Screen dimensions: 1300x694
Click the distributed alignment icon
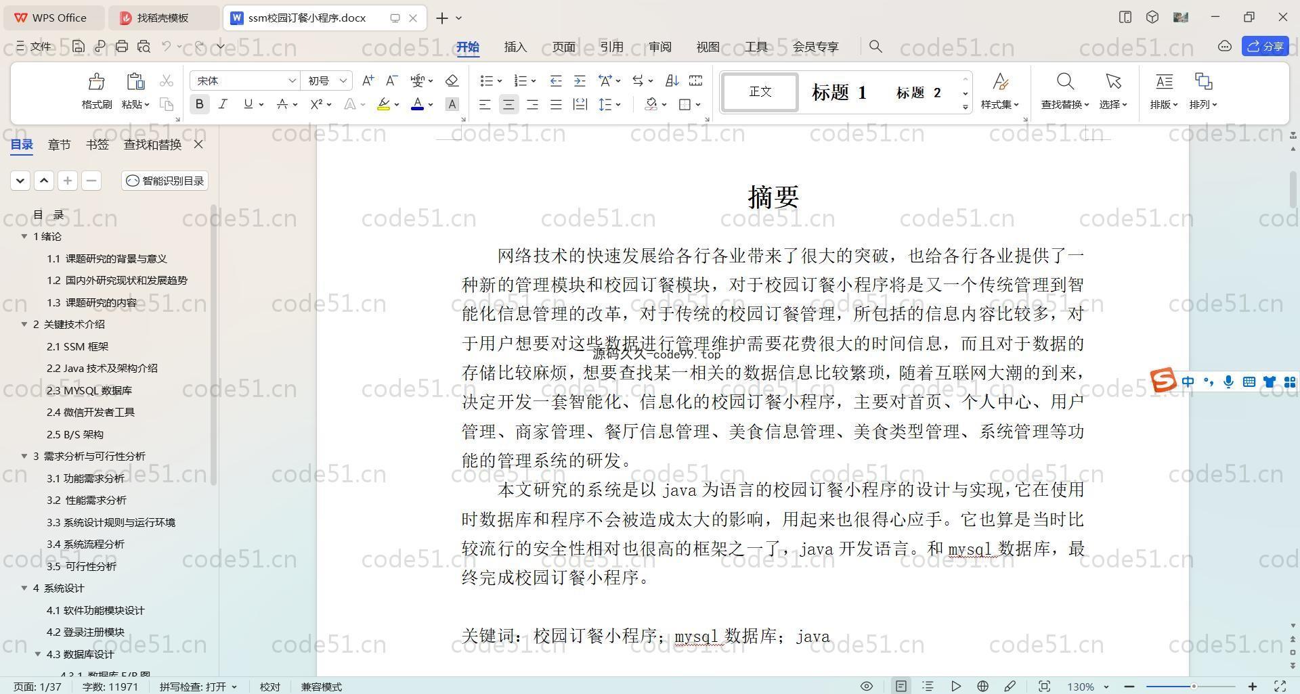pos(580,104)
